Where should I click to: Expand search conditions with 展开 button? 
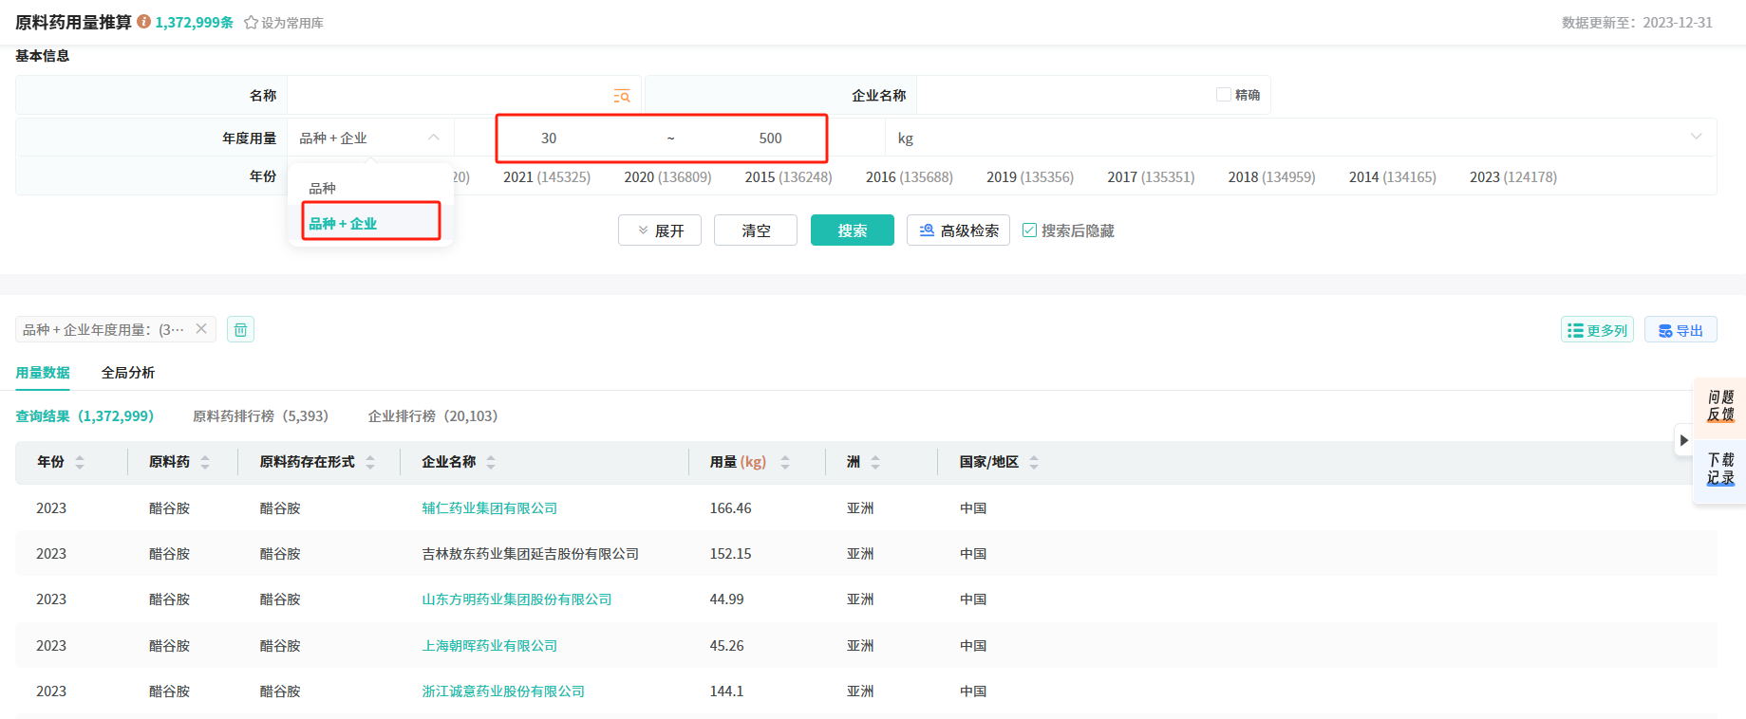(660, 230)
